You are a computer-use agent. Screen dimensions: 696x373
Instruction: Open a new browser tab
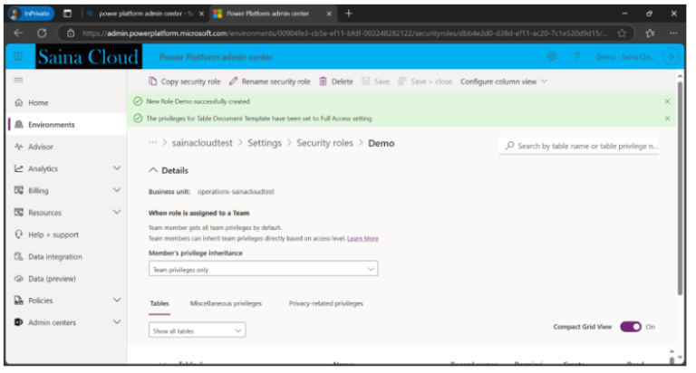point(349,14)
